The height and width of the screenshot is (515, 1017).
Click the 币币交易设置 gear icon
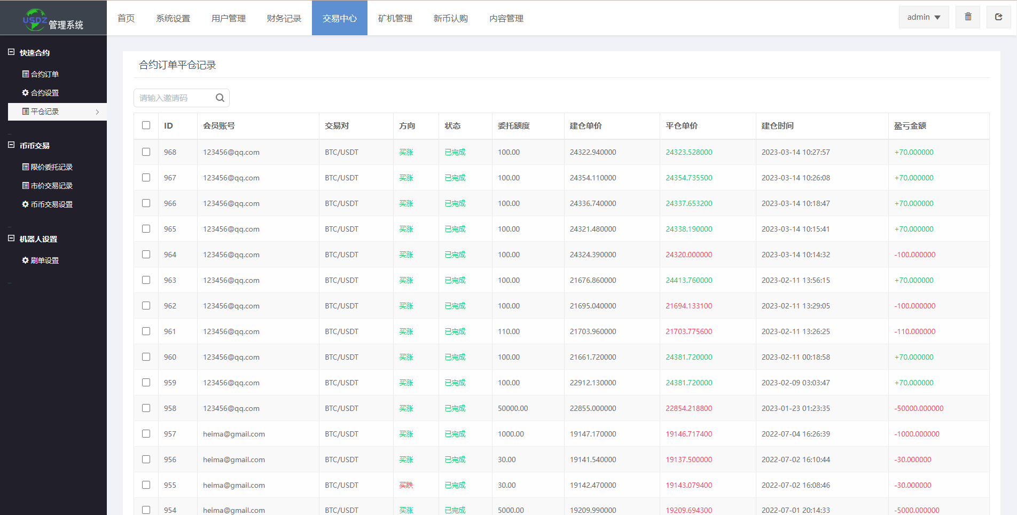(25, 204)
